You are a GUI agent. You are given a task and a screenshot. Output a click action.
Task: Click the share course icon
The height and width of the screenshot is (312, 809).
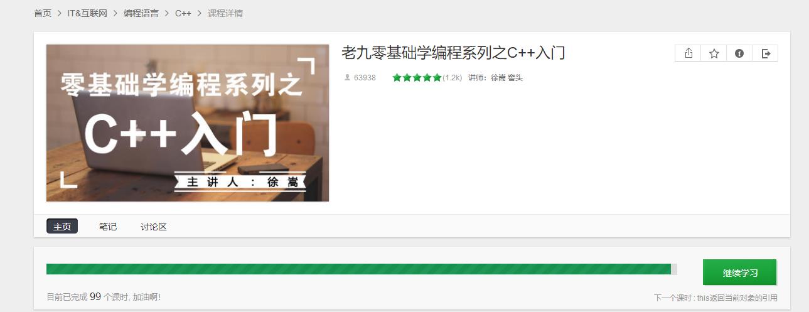tap(688, 53)
